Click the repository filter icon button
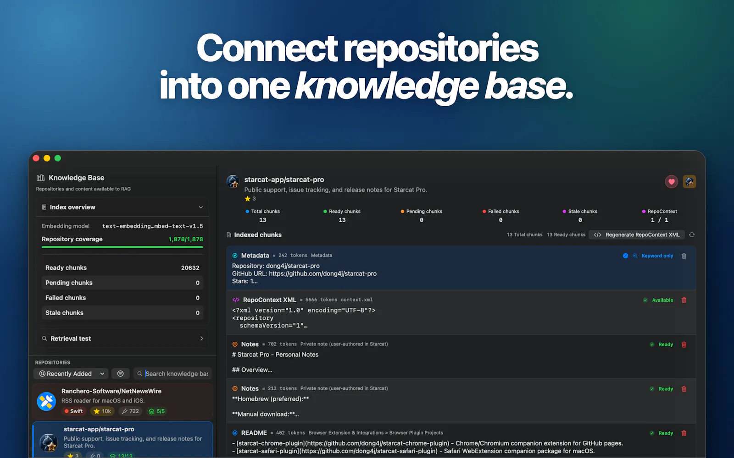The width and height of the screenshot is (734, 458). pos(120,374)
